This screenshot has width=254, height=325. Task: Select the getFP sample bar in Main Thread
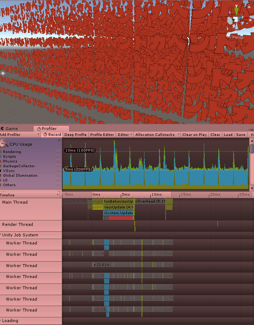tap(98, 207)
